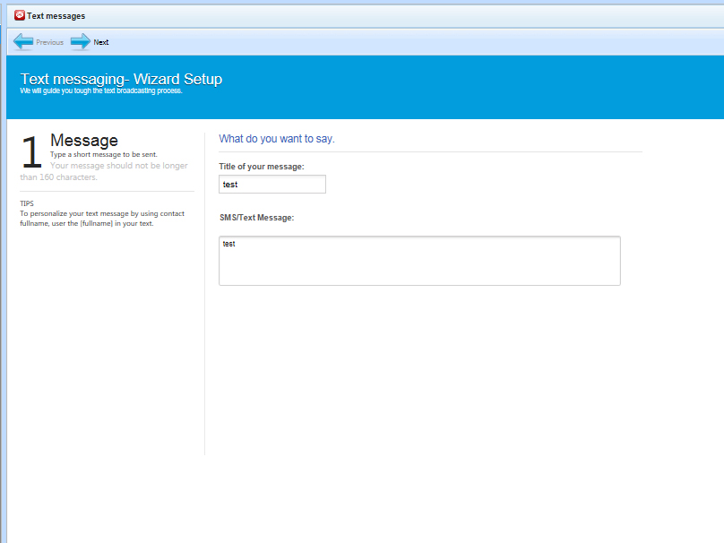Click the 'What do you want to say.' heading

pyautogui.click(x=277, y=139)
